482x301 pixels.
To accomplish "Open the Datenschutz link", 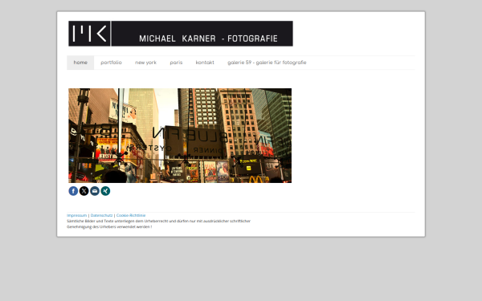I will 101,215.
